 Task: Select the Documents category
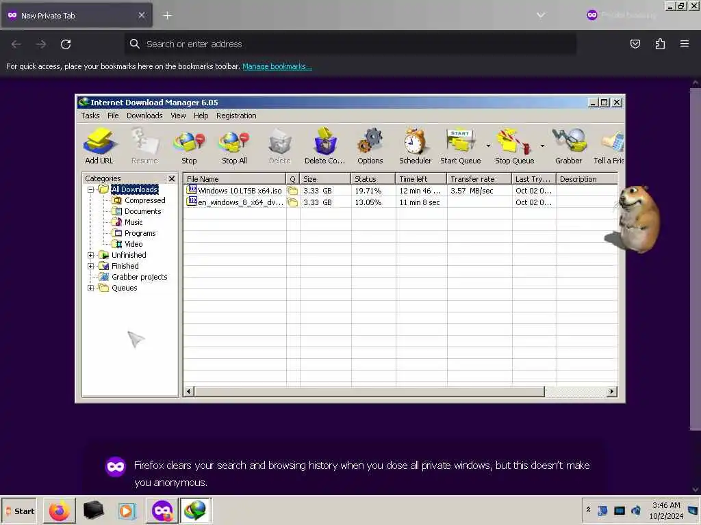coord(142,211)
